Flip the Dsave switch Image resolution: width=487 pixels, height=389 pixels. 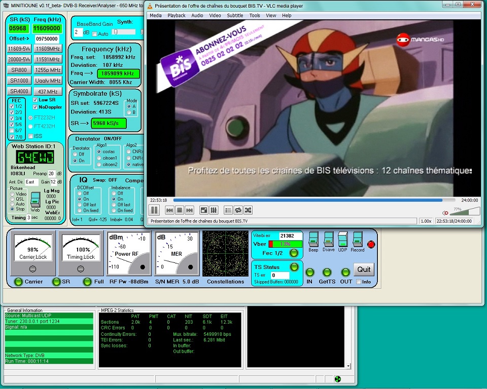pyautogui.click(x=328, y=240)
